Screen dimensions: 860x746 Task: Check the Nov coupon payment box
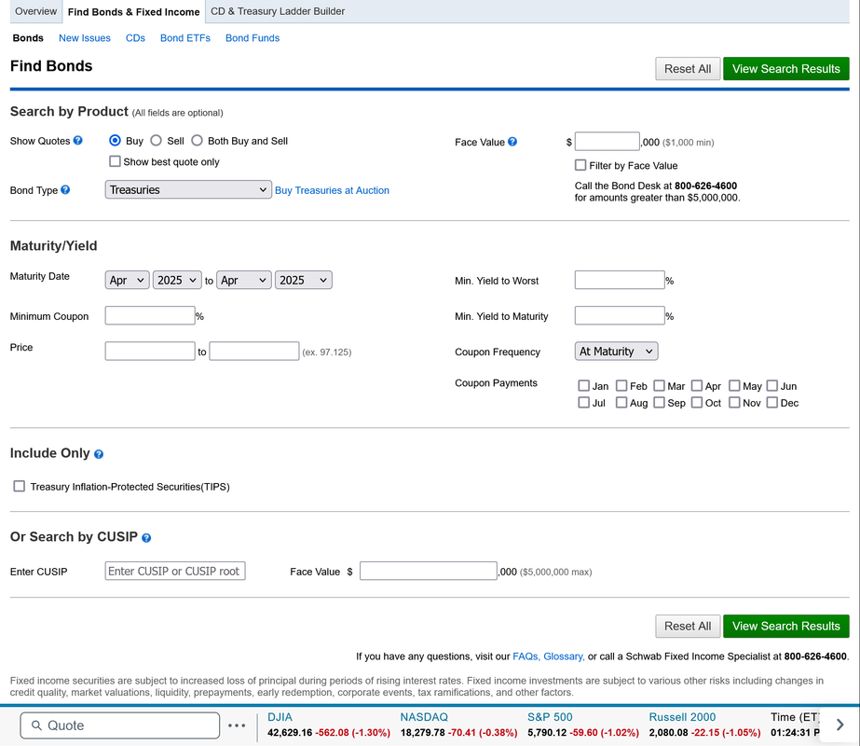[734, 402]
